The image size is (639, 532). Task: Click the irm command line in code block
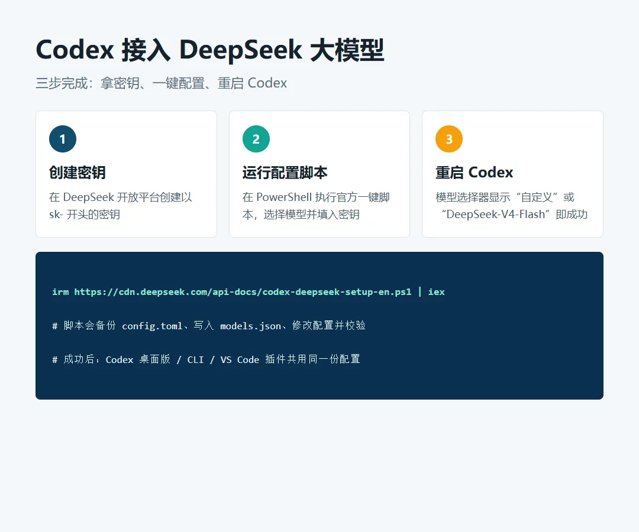click(248, 292)
